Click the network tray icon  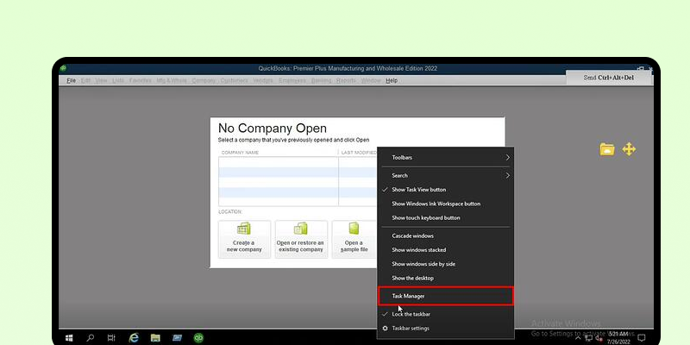(589, 338)
